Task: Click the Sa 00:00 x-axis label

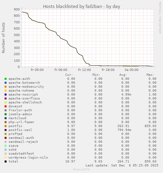Action: pos(132,70)
